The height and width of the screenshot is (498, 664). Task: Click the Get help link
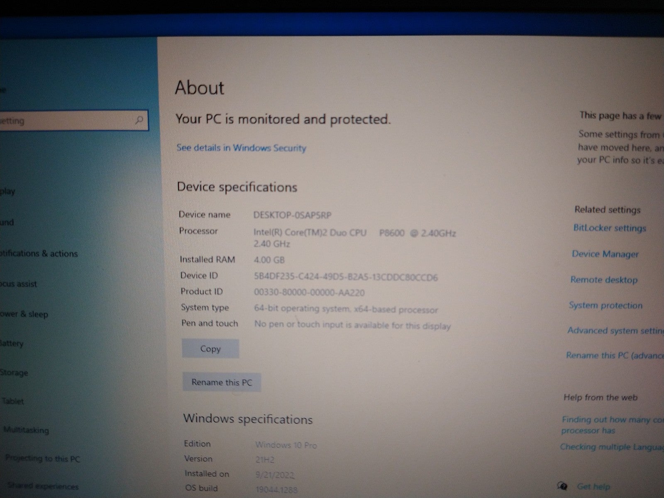tap(593, 486)
